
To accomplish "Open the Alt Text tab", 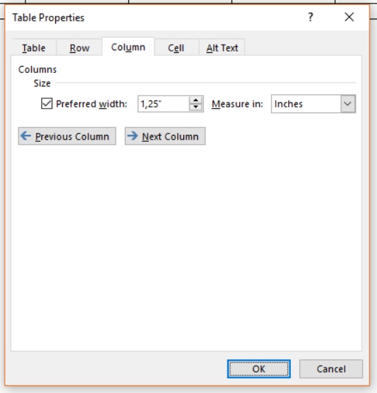I will [x=222, y=47].
